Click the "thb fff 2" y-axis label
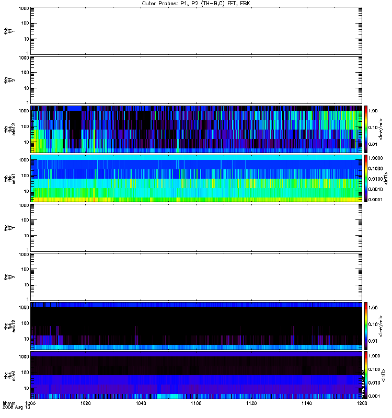 (x=9, y=80)
